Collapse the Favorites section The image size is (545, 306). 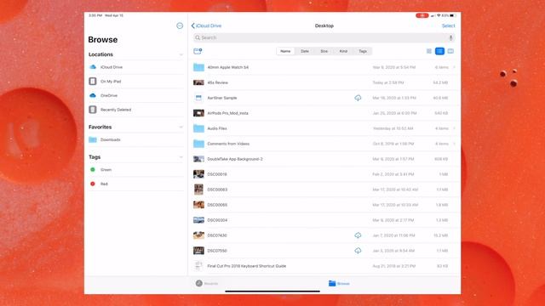point(181,127)
